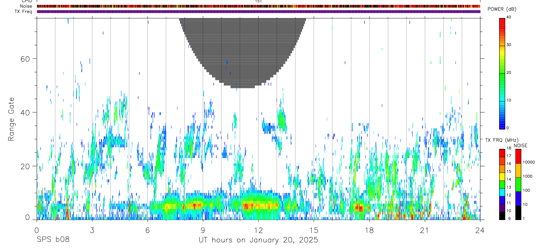Image resolution: width=540 pixels, height=249 pixels.
Task: Click the '17' label in TX FRQ legend
Action: click(509, 156)
